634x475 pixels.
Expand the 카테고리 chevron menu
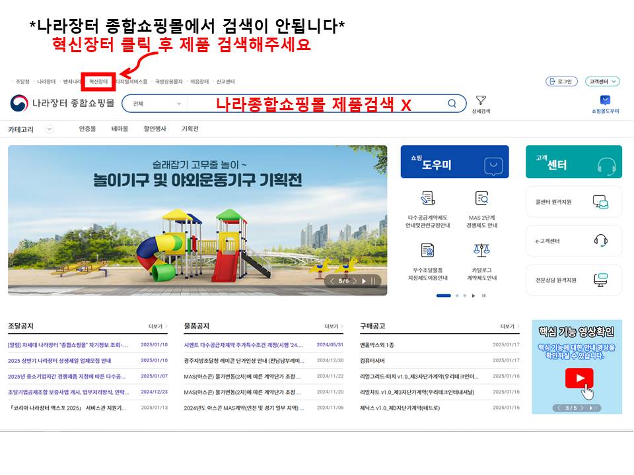point(50,129)
